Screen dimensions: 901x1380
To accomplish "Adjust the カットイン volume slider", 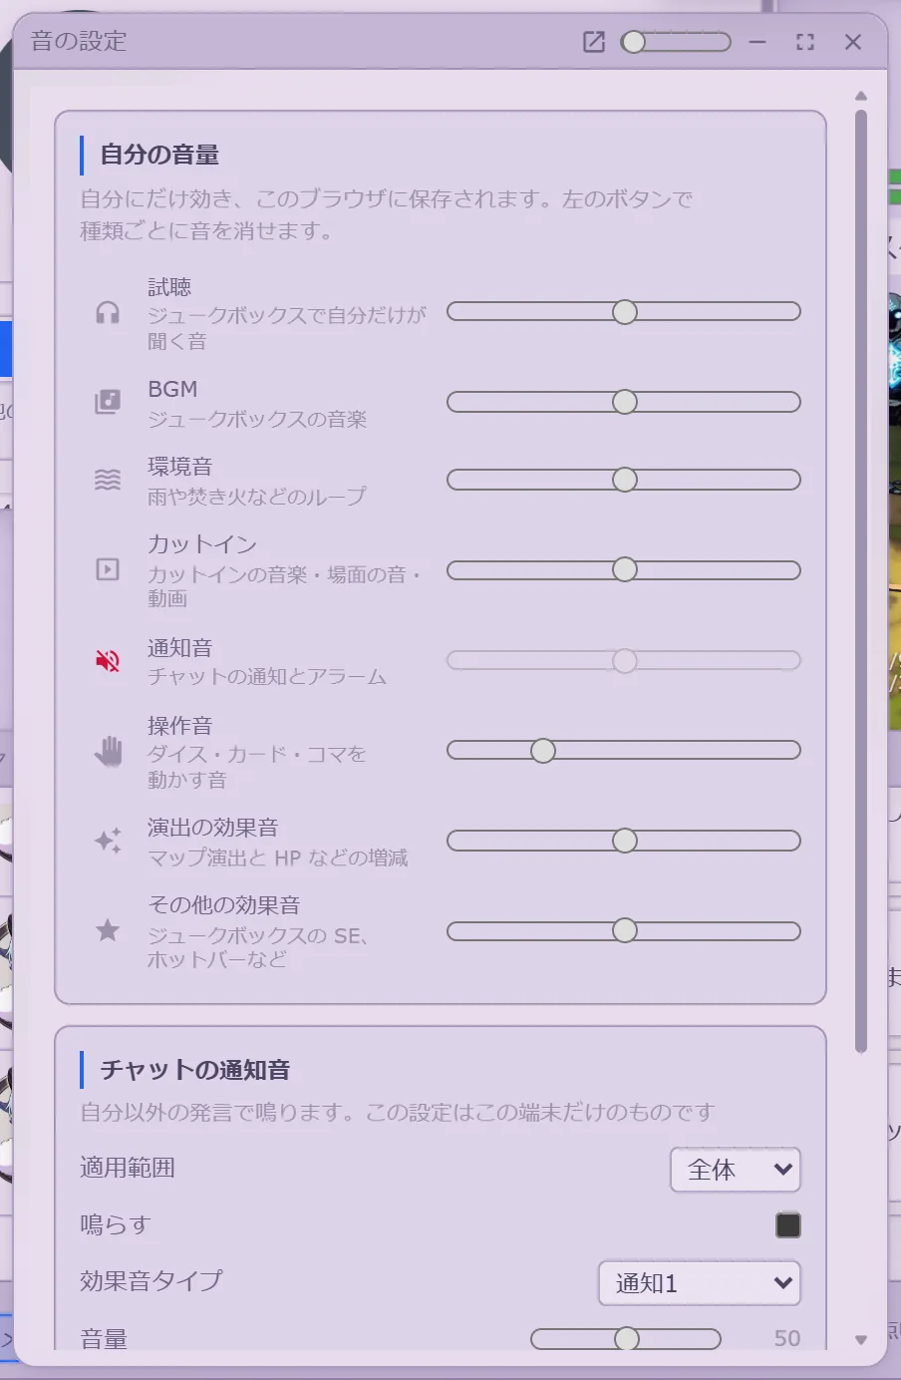I will pyautogui.click(x=624, y=569).
